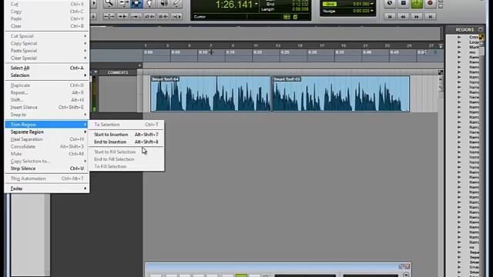Click the highlighted Trim Region menu entry
Image resolution: width=493 pixels, height=277 pixels.
point(47,125)
